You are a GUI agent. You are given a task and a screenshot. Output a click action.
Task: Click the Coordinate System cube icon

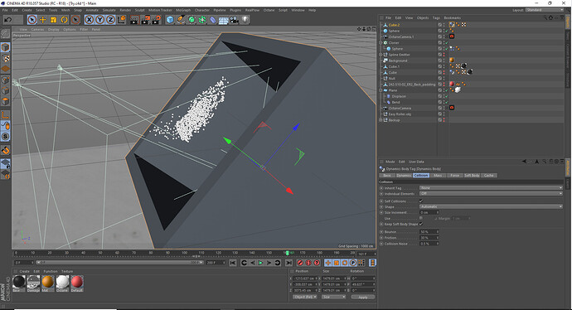pyautogui.click(x=122, y=20)
